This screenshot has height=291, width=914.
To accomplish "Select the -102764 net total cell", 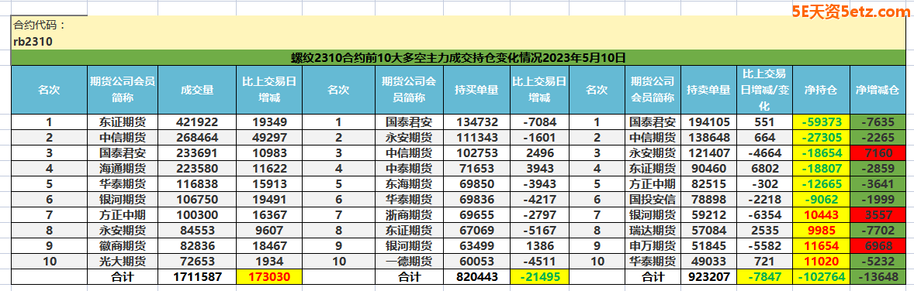I will tap(821, 276).
